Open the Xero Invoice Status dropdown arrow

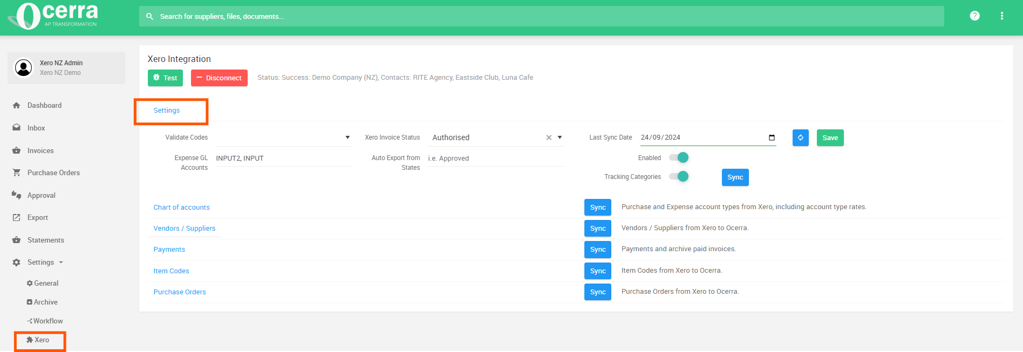tap(560, 137)
